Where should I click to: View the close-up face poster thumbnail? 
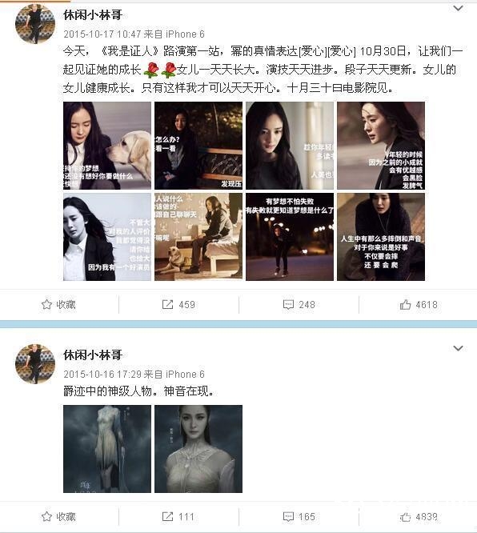point(198,449)
